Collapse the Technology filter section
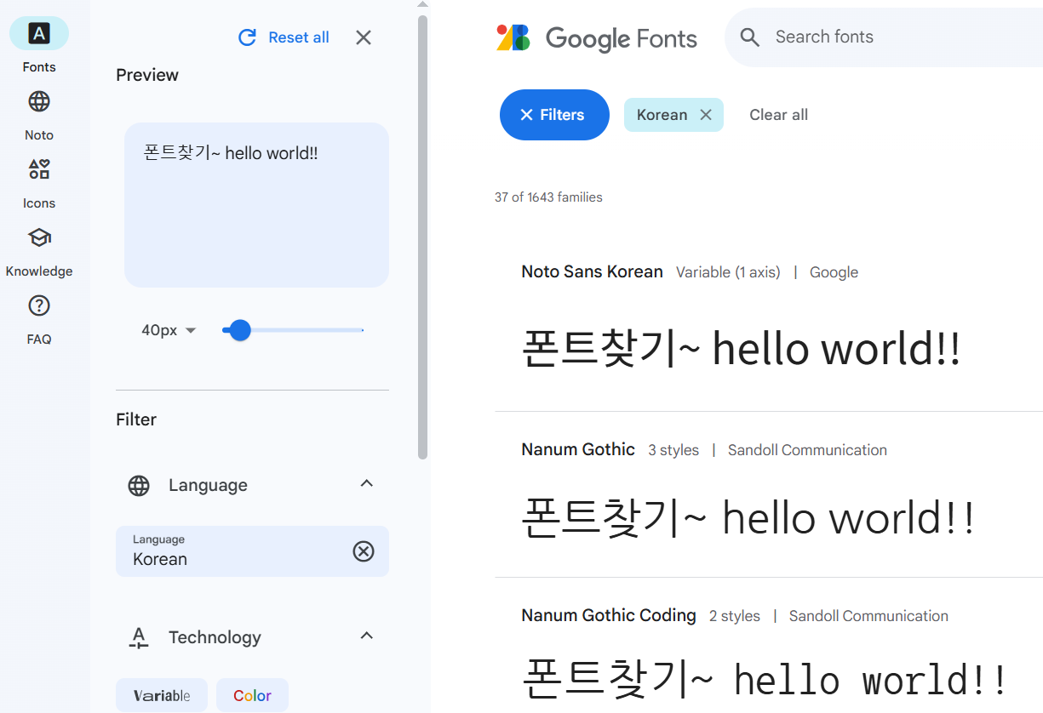1043x713 pixels. [367, 636]
